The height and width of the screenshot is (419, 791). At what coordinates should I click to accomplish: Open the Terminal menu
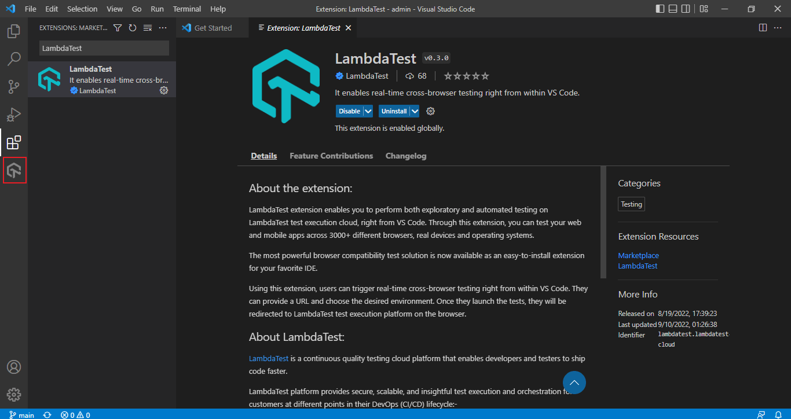click(186, 9)
